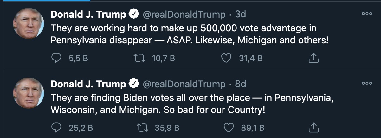Image resolution: width=381 pixels, height=138 pixels.
Task: Open more options on the 8d tweet
Action: point(367,83)
